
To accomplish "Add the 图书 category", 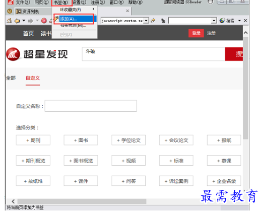I will tap(81, 140).
